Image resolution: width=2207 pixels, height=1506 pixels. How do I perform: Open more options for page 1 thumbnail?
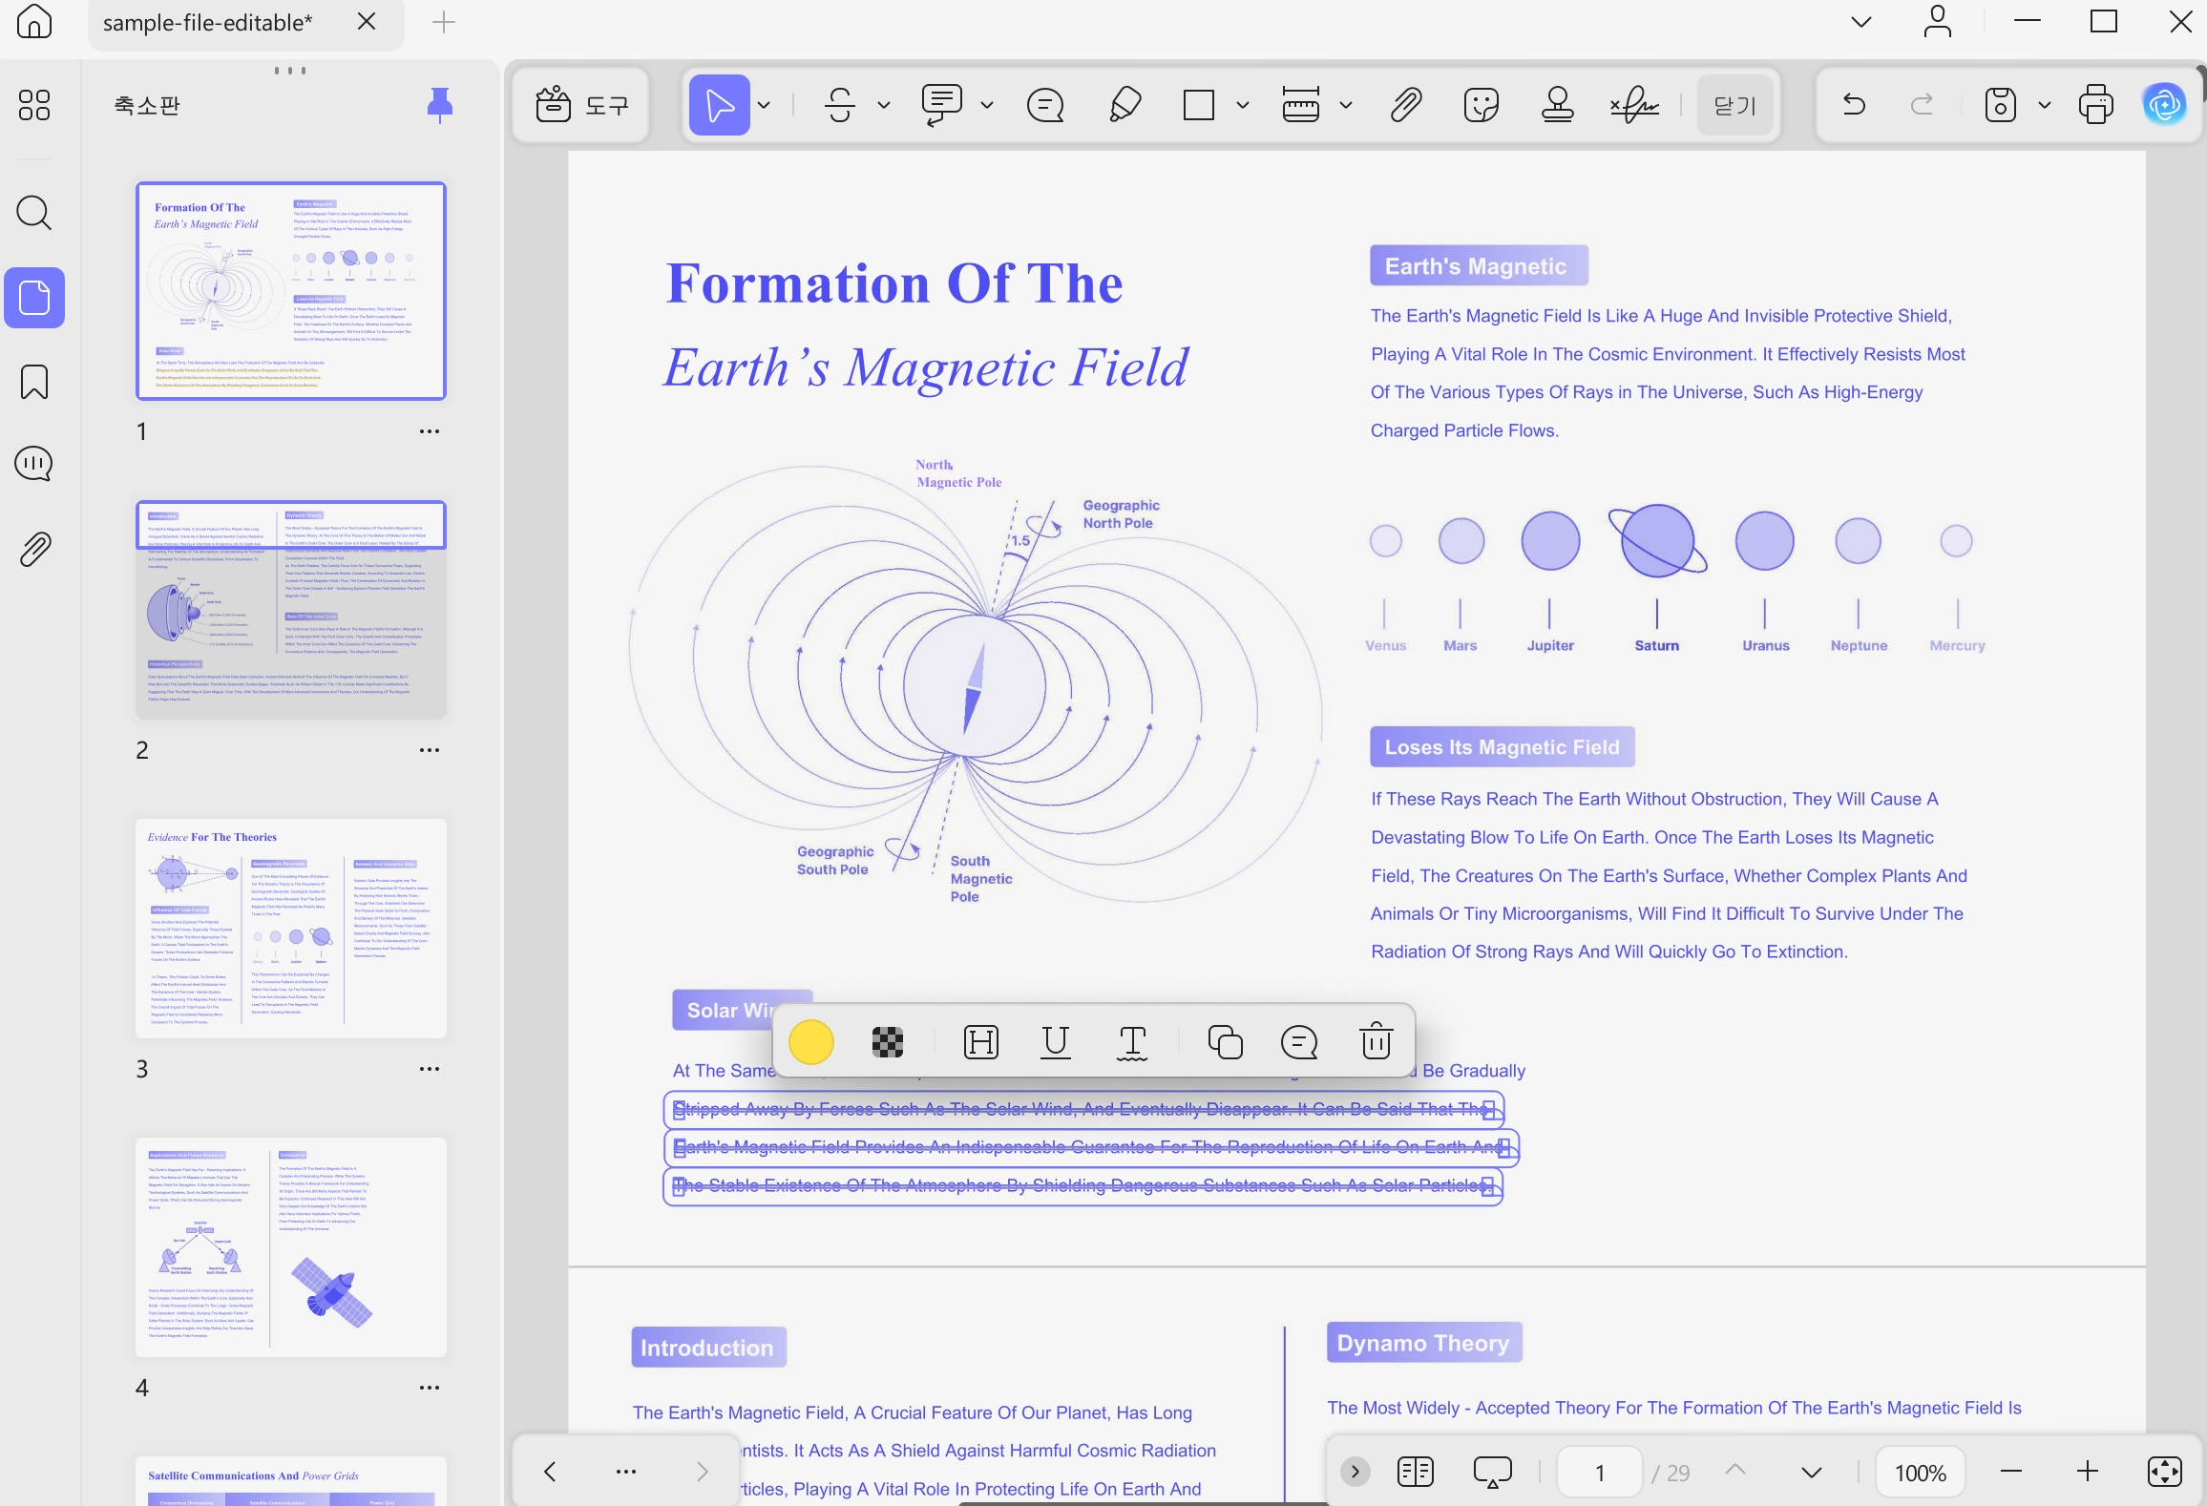click(430, 431)
